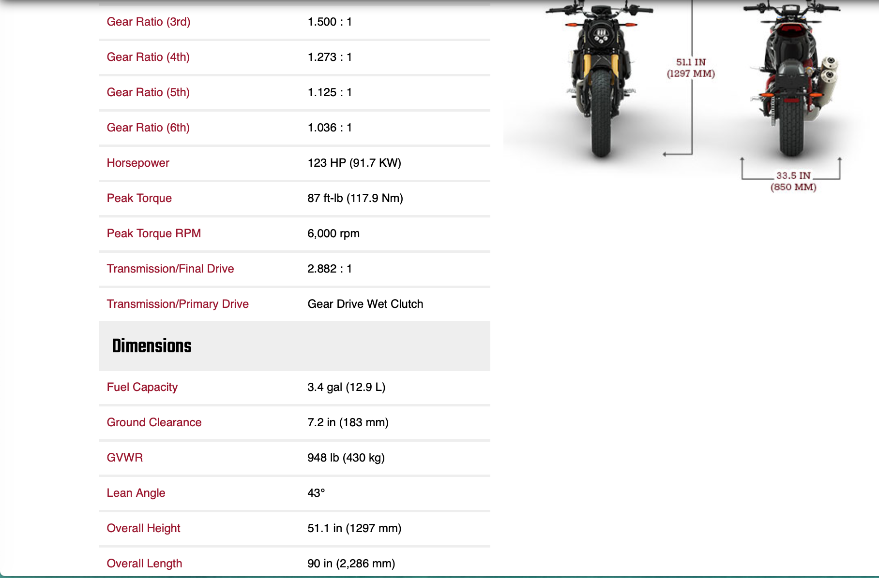Viewport: 879px width, 578px height.
Task: Click the Transmission/Primary Drive label
Action: click(x=178, y=304)
